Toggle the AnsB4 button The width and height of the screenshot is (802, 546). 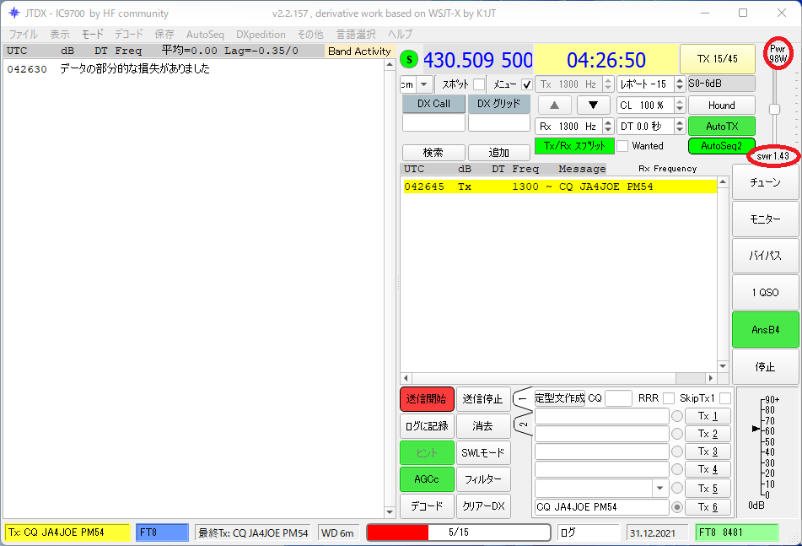[x=765, y=330]
